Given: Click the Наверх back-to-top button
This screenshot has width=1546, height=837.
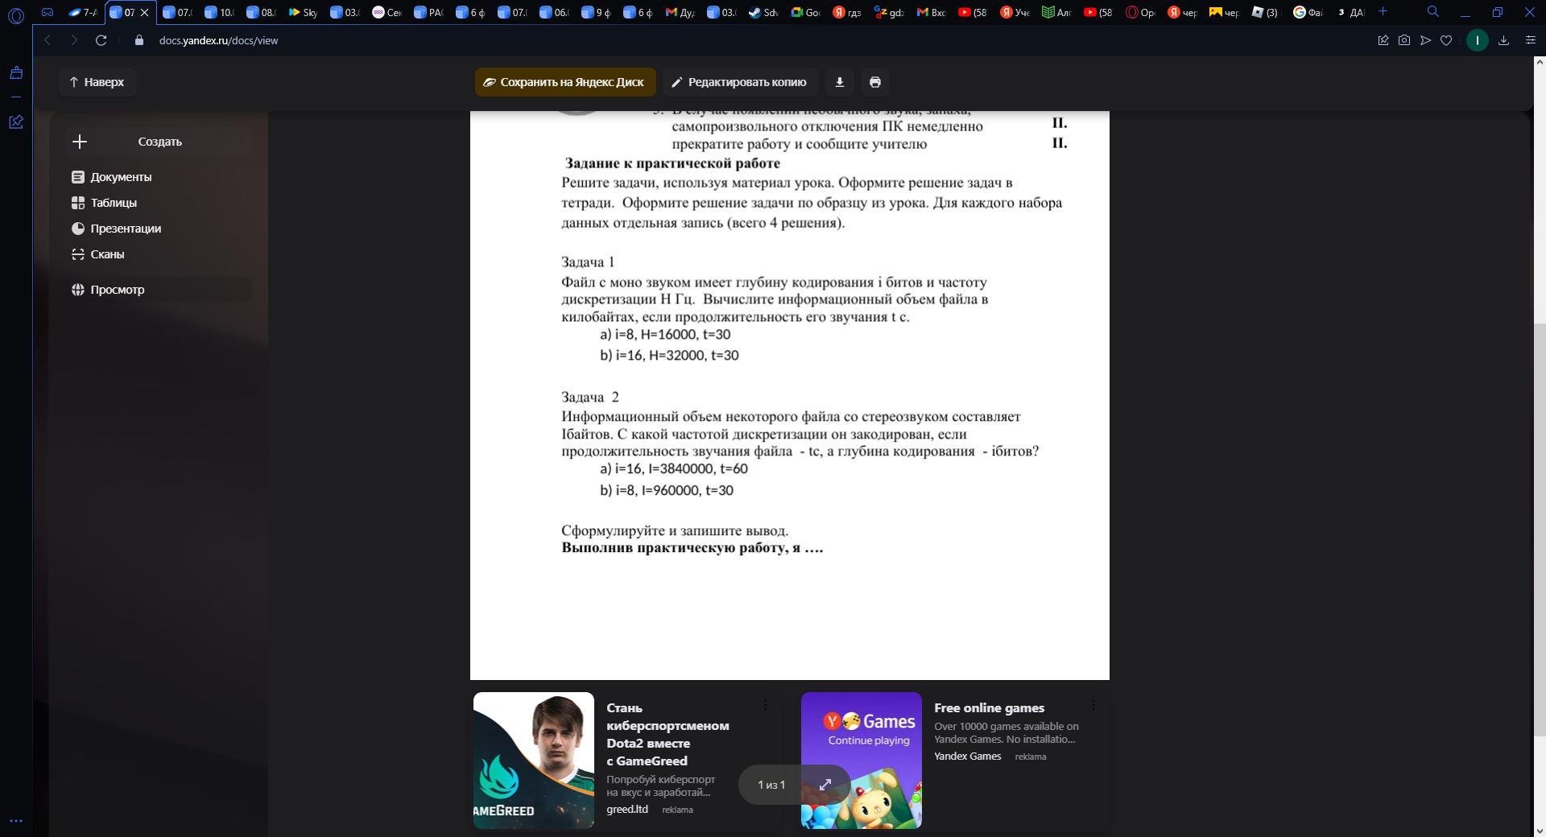Looking at the screenshot, I should 97,82.
